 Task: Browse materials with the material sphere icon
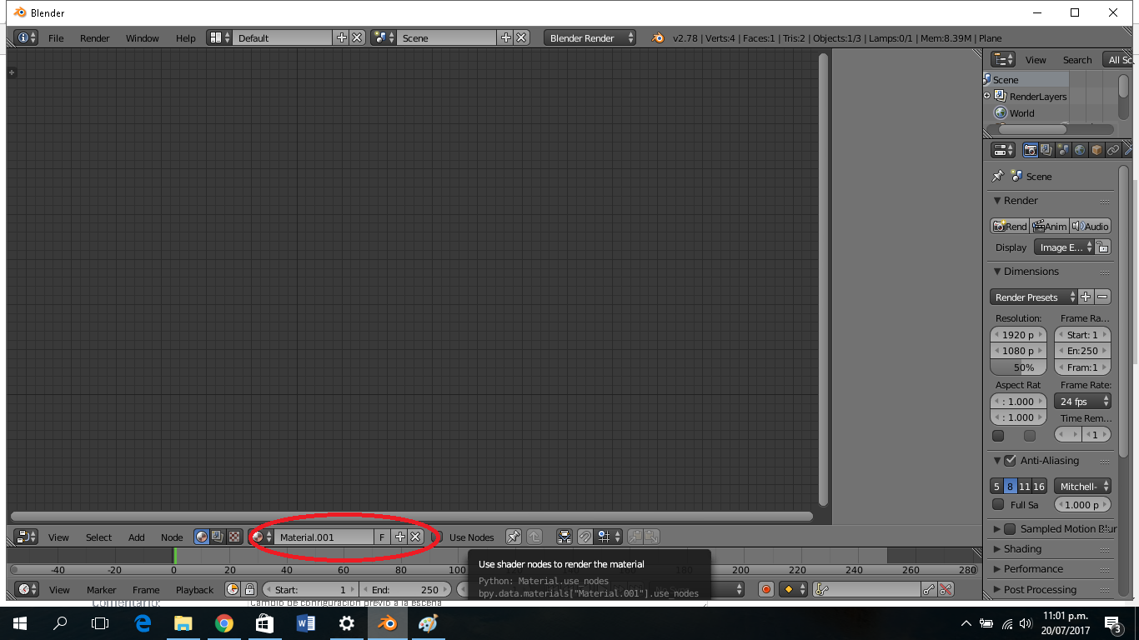[x=262, y=537]
